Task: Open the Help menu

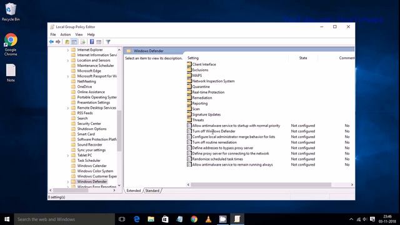Action: 91,34
